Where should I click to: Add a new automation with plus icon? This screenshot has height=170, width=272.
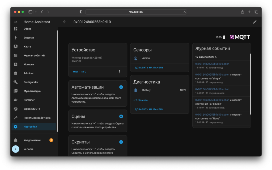tap(121, 87)
